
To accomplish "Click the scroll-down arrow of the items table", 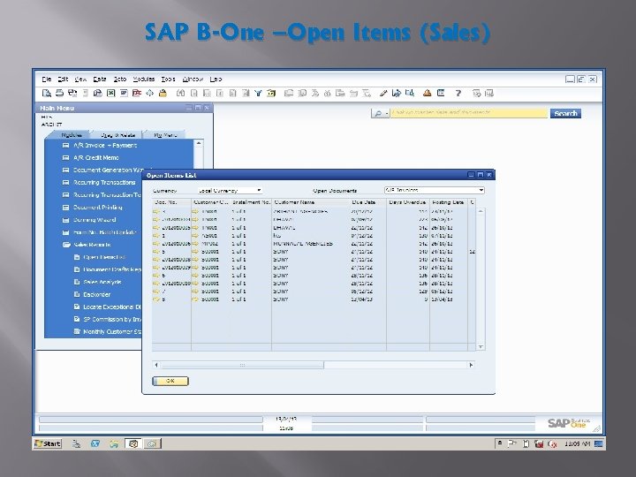I will (481, 347).
